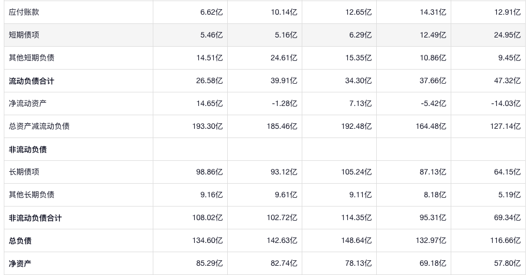This screenshot has width=529, height=275.
Task: Select the 总资产减流动负债 row label
Action: 39,126
